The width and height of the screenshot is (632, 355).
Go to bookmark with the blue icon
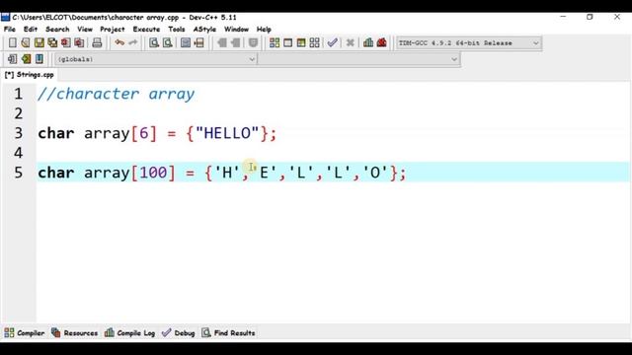[x=39, y=59]
